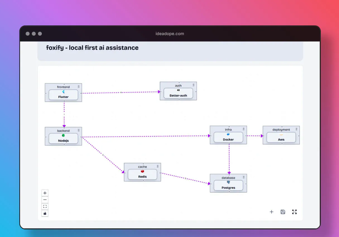Click the infra node title
Viewport: 339px width, 237px height.
[228, 130]
